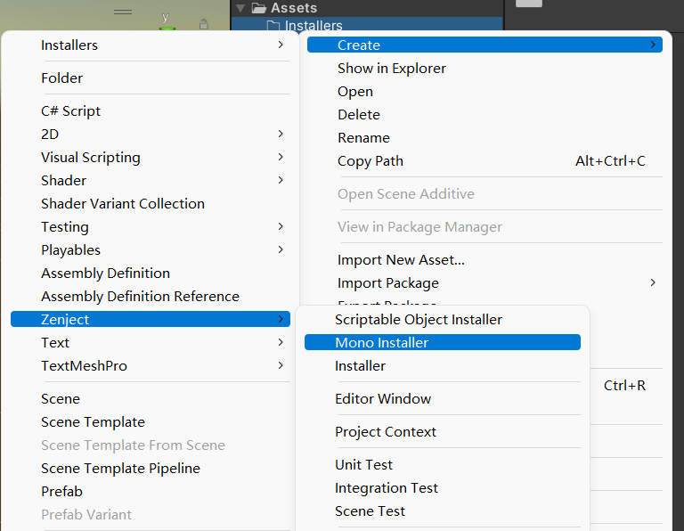Screen dimensions: 684x531
Task: Create a Scene Template
Action: pos(150,421)
